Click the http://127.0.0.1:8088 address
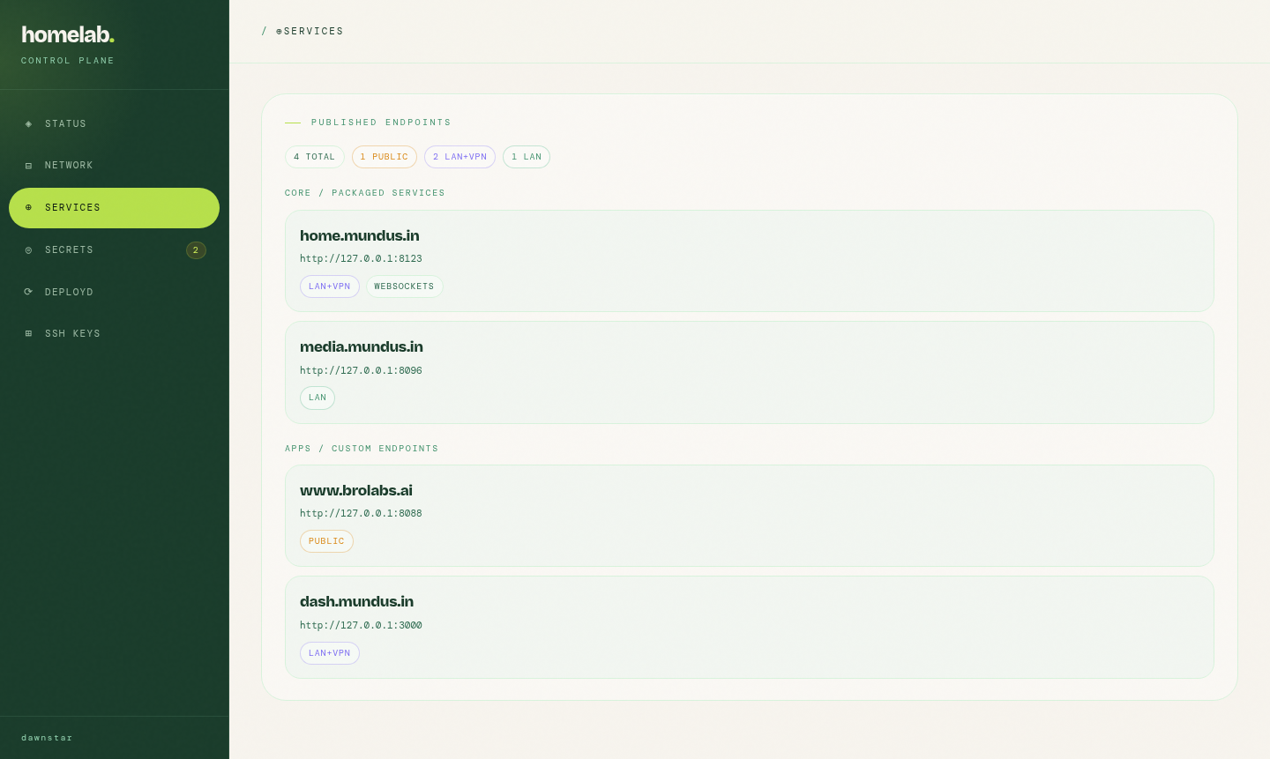 361,514
